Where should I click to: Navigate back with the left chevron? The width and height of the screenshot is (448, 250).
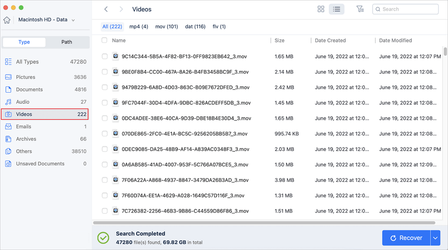(x=106, y=9)
